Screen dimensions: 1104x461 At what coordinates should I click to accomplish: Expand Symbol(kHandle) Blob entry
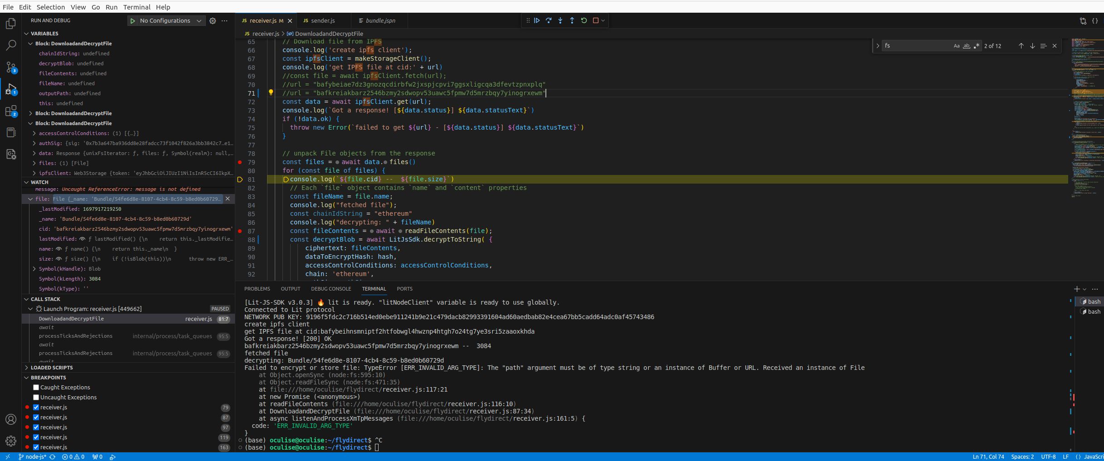[x=34, y=269]
